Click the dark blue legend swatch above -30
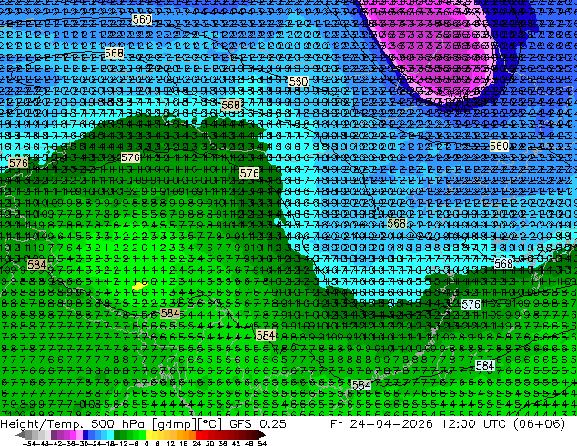Viewport: 577px width, 446px height. (x=86, y=434)
